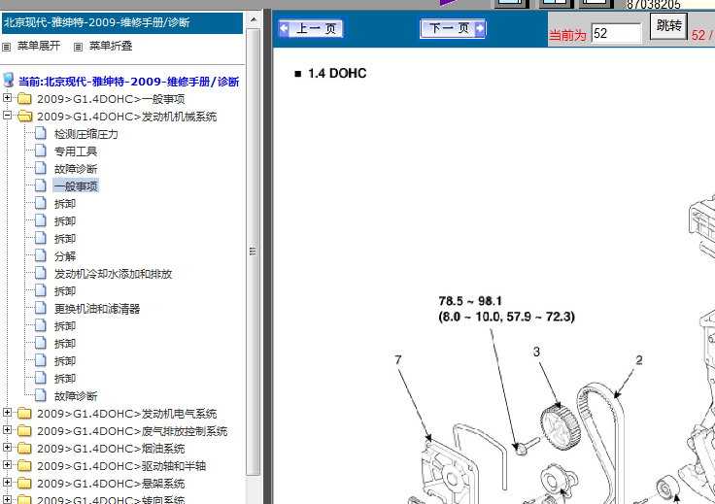Image resolution: width=715 pixels, height=504 pixels.
Task: Select the highlighted 一般事项 page
Action: click(x=76, y=186)
